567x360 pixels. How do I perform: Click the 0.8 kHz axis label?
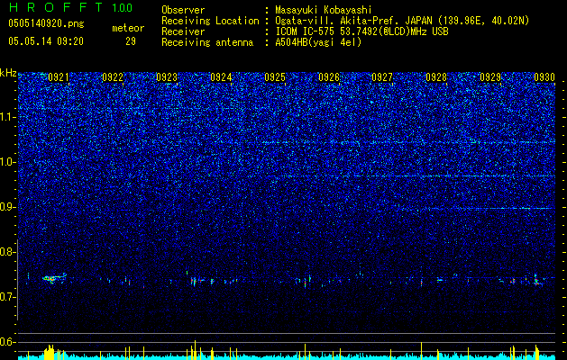click(x=8, y=252)
